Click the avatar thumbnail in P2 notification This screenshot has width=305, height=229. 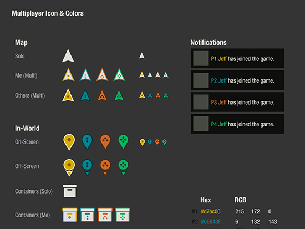tap(201, 80)
